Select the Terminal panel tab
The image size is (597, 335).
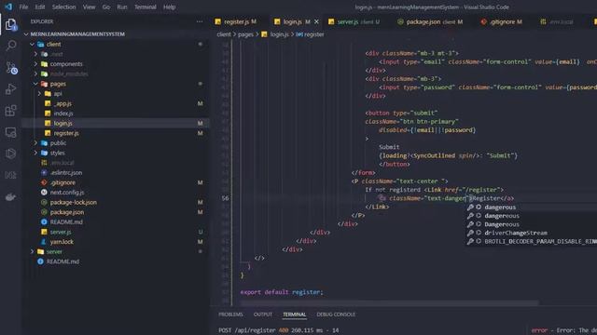tap(295, 315)
